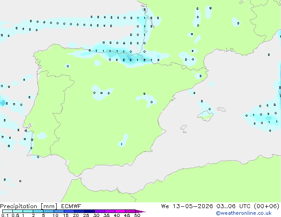This screenshot has height=217, width=281.
Task: Click the arrow tip at the legend's end
Action: point(140,211)
